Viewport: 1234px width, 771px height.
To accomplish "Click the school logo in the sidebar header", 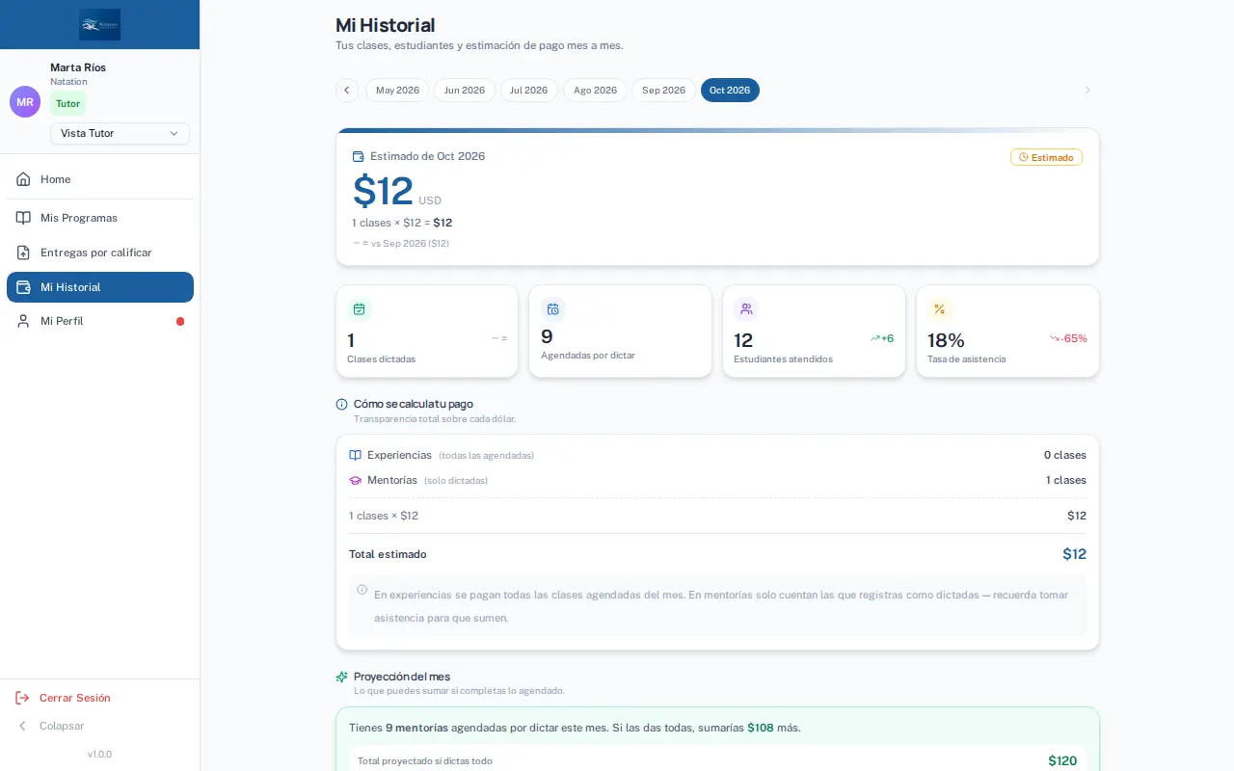I will 100,25.
